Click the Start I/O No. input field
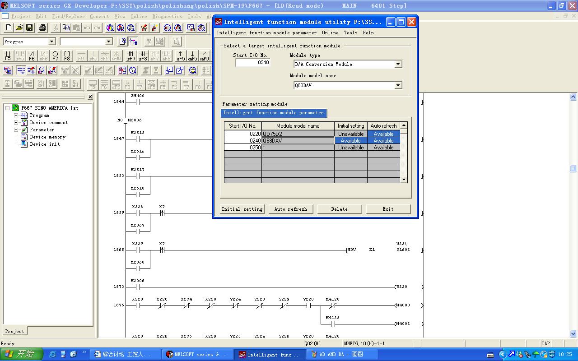 click(x=253, y=63)
